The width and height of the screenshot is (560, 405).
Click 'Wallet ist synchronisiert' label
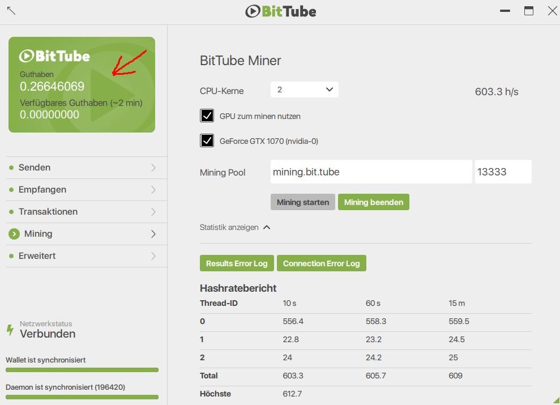point(46,360)
